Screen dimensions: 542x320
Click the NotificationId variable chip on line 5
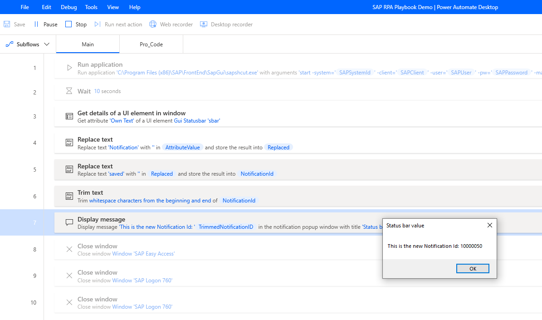pyautogui.click(x=257, y=174)
